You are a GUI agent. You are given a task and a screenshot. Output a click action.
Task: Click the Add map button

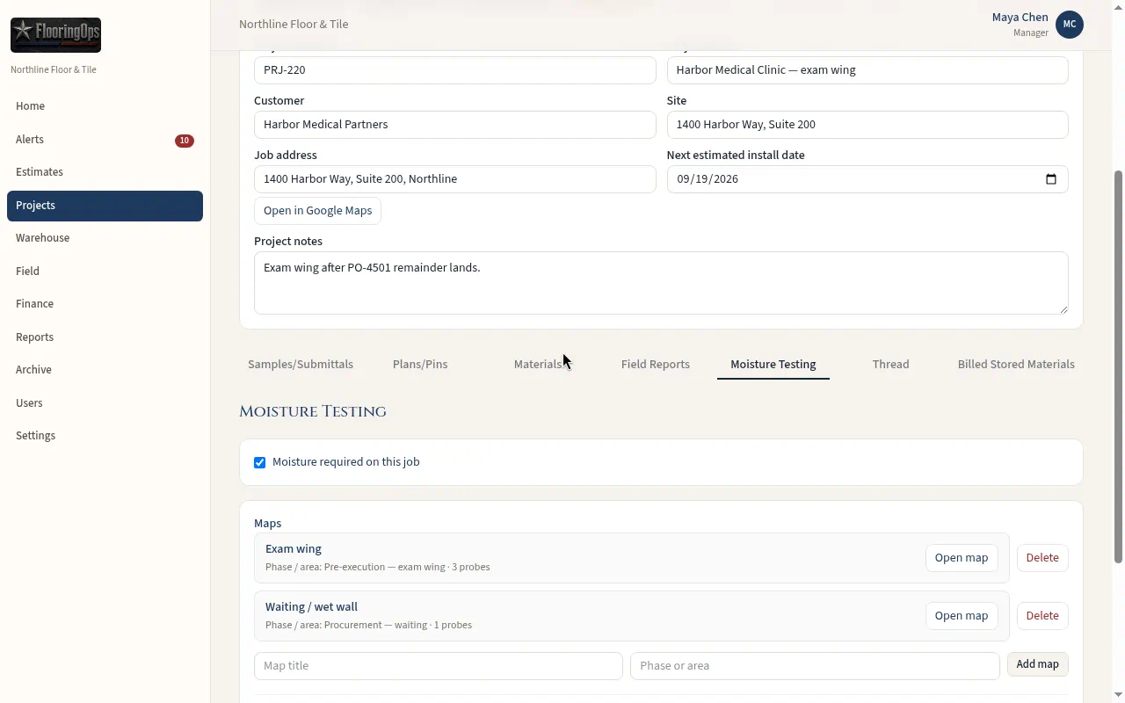[1037, 664]
